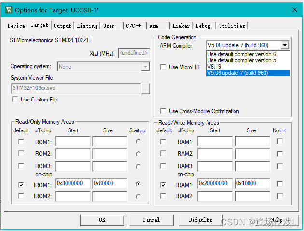Confirm settings with the OK button
The height and width of the screenshot is (231, 304).
pyautogui.click(x=102, y=220)
